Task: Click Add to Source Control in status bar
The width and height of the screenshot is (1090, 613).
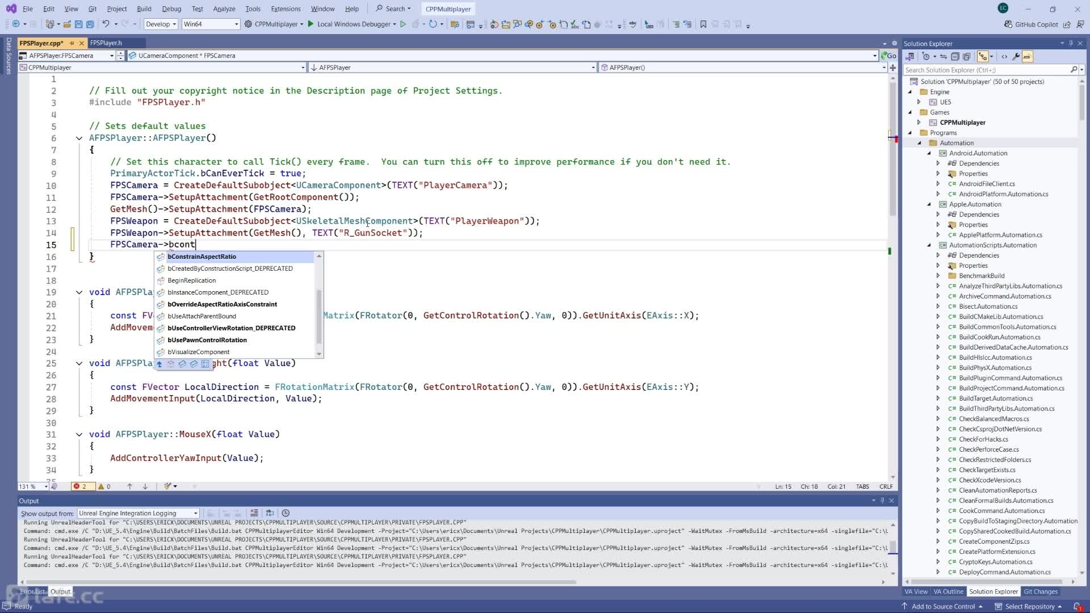Action: tap(944, 607)
